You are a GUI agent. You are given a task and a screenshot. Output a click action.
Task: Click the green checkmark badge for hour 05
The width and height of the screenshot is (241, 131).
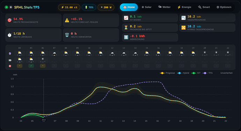[x=31, y=66]
